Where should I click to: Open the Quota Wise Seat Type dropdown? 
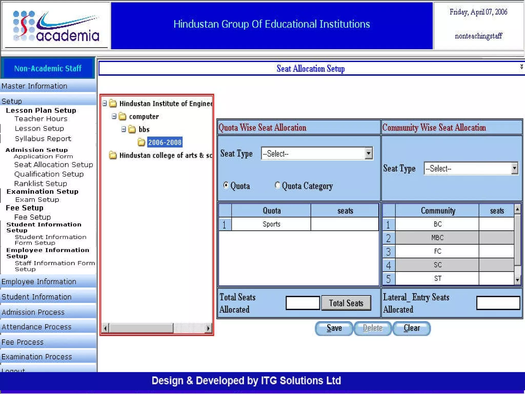[x=368, y=154]
